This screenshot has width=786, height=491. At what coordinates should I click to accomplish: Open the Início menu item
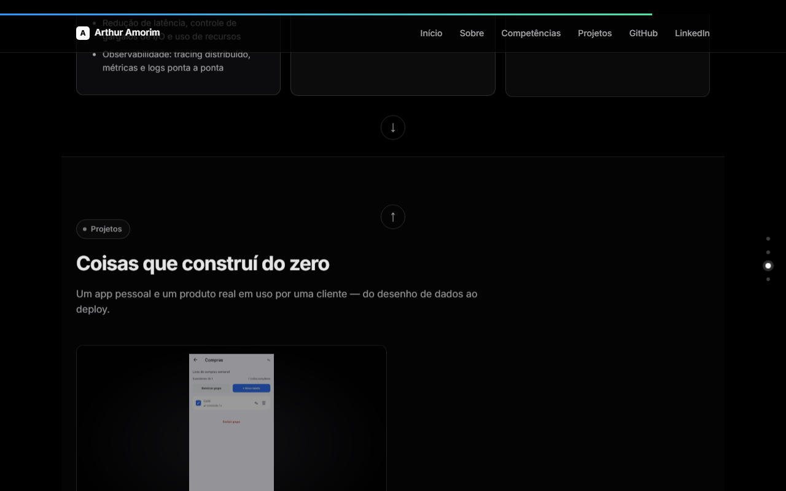tap(431, 33)
